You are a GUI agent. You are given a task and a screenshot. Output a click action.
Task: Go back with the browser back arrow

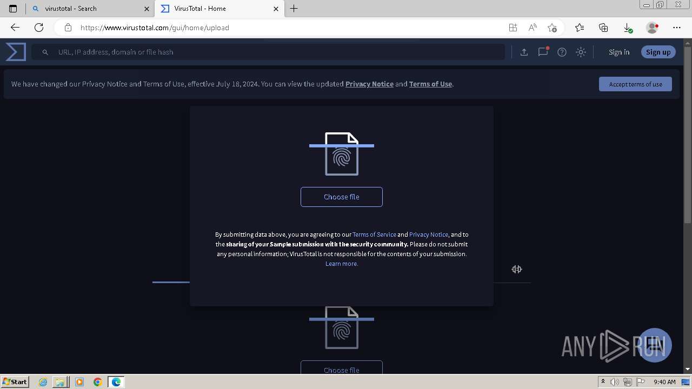(x=15, y=28)
